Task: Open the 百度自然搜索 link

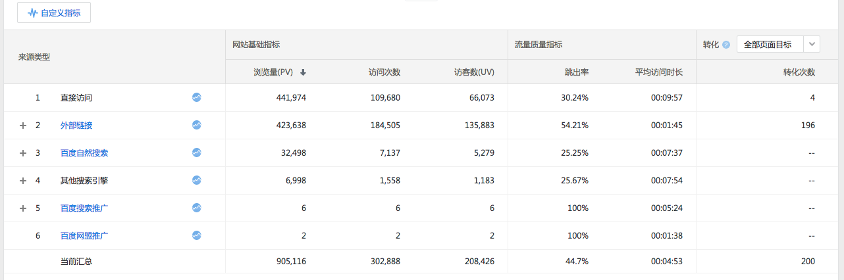Action: tap(84, 153)
